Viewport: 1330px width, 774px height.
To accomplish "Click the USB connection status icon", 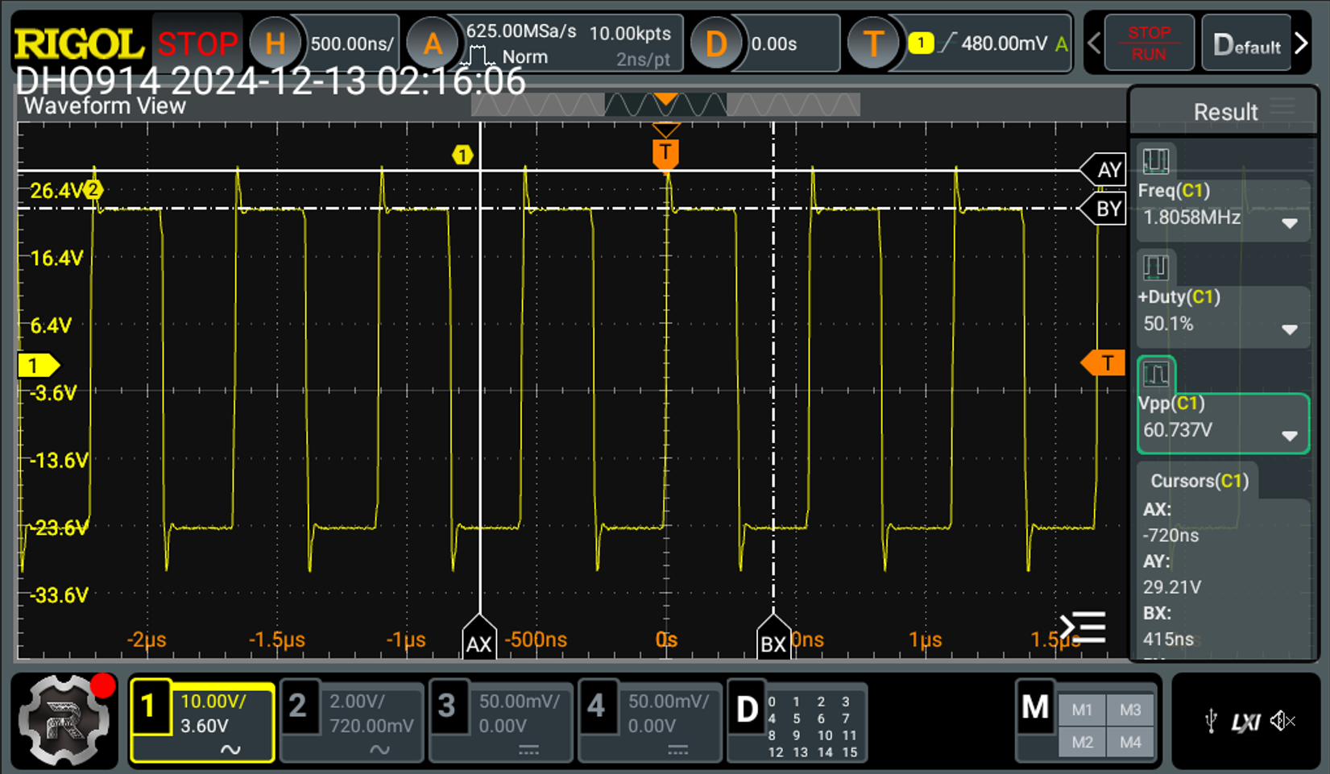I will pyautogui.click(x=1211, y=721).
